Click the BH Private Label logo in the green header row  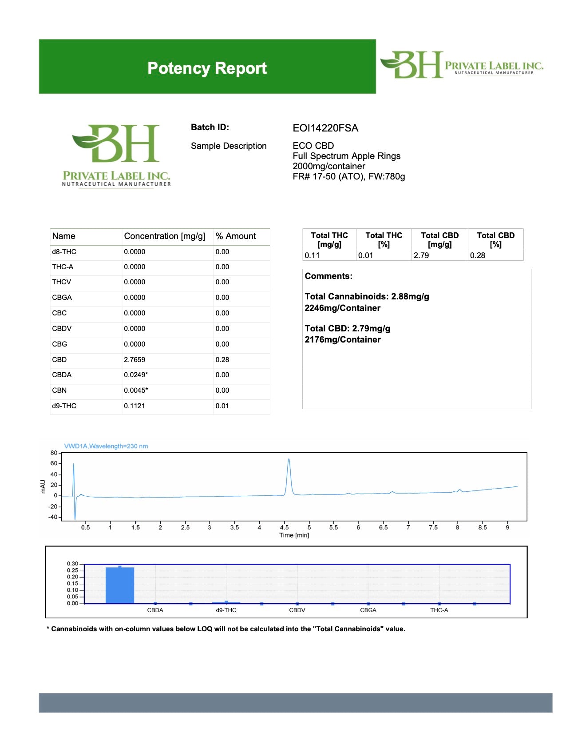pos(462,65)
